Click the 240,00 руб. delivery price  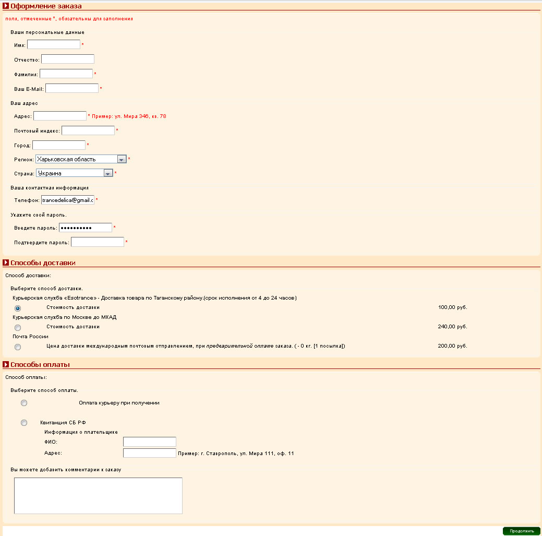[452, 326]
